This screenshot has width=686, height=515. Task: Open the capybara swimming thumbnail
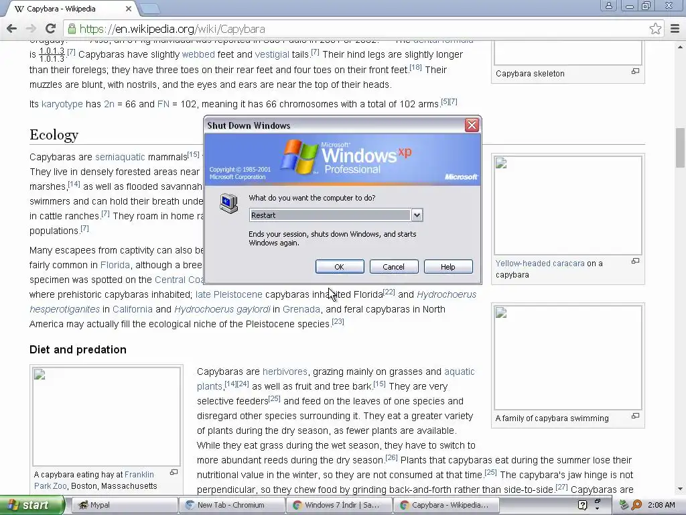point(568,358)
